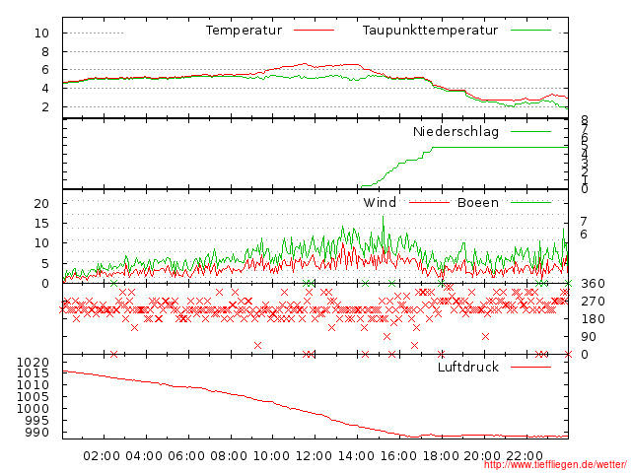Click the 1020 pressure axis value
This screenshot has height=473, width=631.
[x=33, y=363]
